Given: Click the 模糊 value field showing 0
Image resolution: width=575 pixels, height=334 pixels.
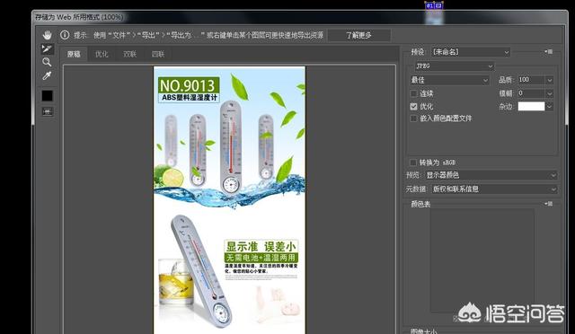Looking at the screenshot, I should pyautogui.click(x=531, y=93).
